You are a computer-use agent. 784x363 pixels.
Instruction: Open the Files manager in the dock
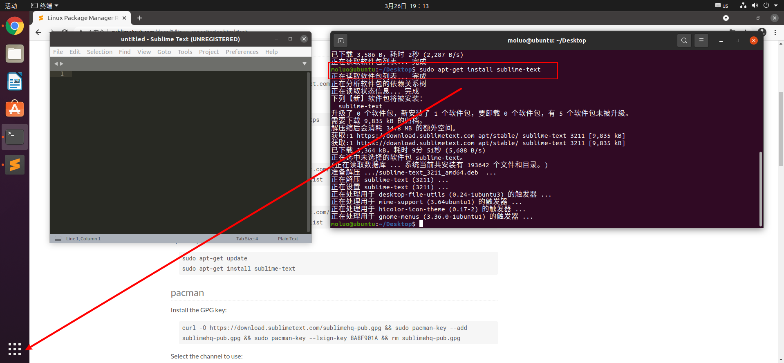[x=15, y=54]
